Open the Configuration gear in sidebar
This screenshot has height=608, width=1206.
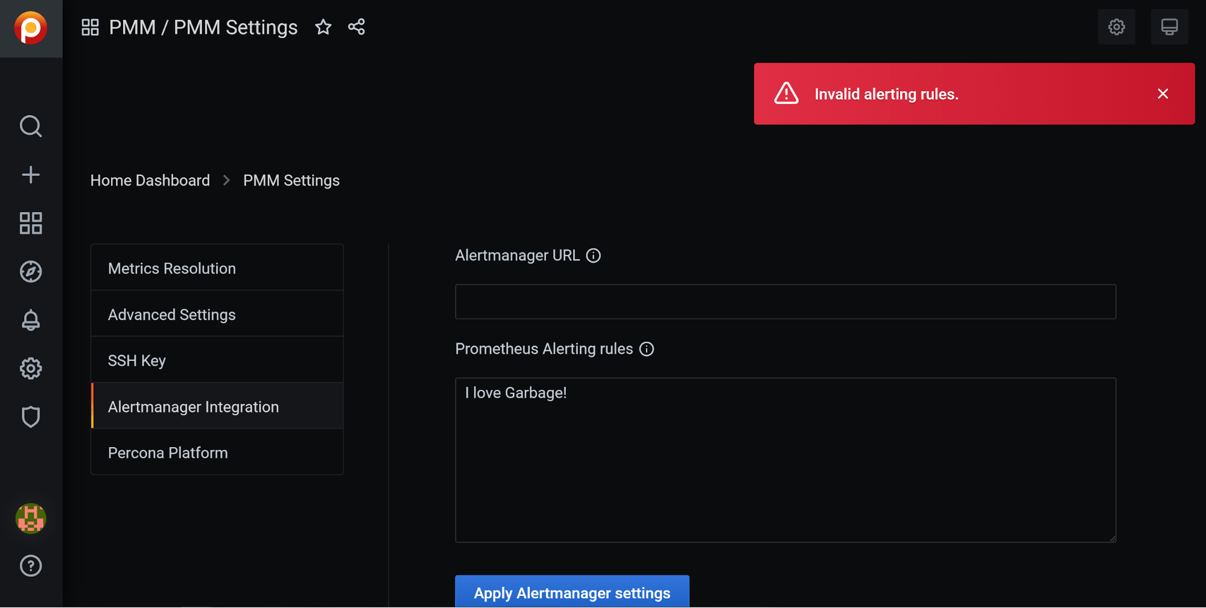(x=31, y=368)
